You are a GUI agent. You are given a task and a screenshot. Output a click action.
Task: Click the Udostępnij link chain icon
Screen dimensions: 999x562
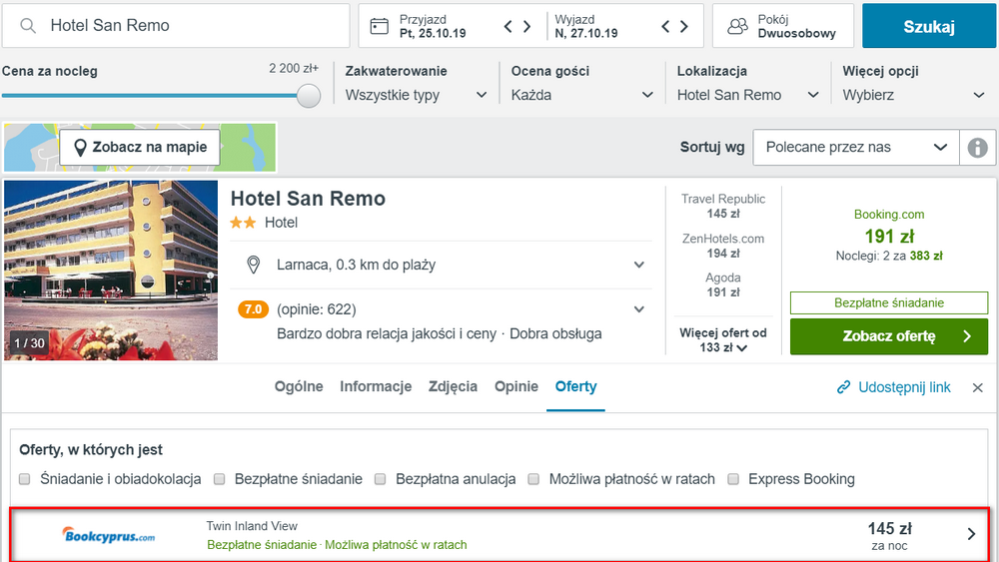[843, 387]
